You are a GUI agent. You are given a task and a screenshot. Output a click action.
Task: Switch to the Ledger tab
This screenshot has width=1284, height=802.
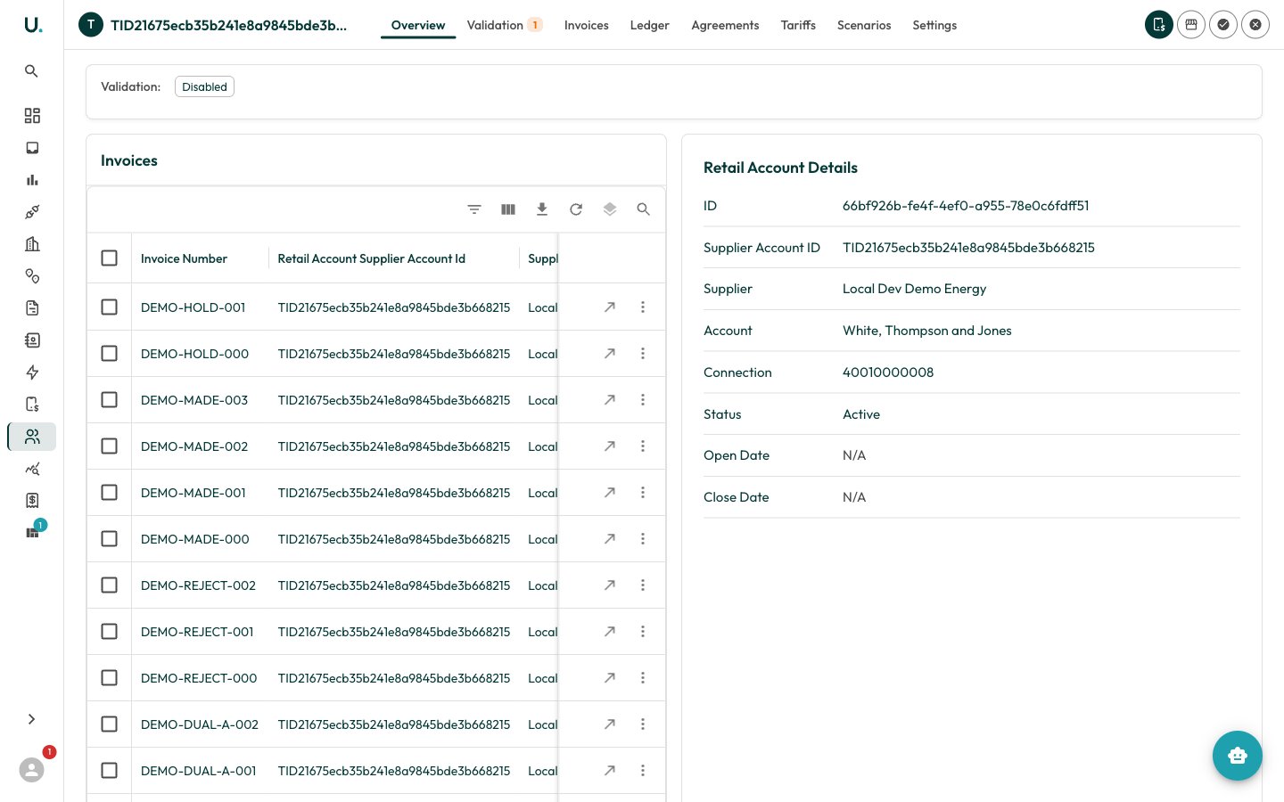tap(650, 25)
